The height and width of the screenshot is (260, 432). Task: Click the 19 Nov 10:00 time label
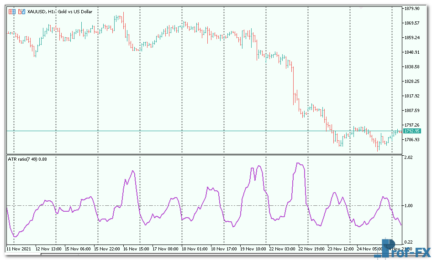[254, 249]
